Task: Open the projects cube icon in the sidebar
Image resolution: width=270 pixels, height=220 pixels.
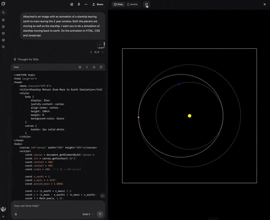Action: (x=3, y=40)
